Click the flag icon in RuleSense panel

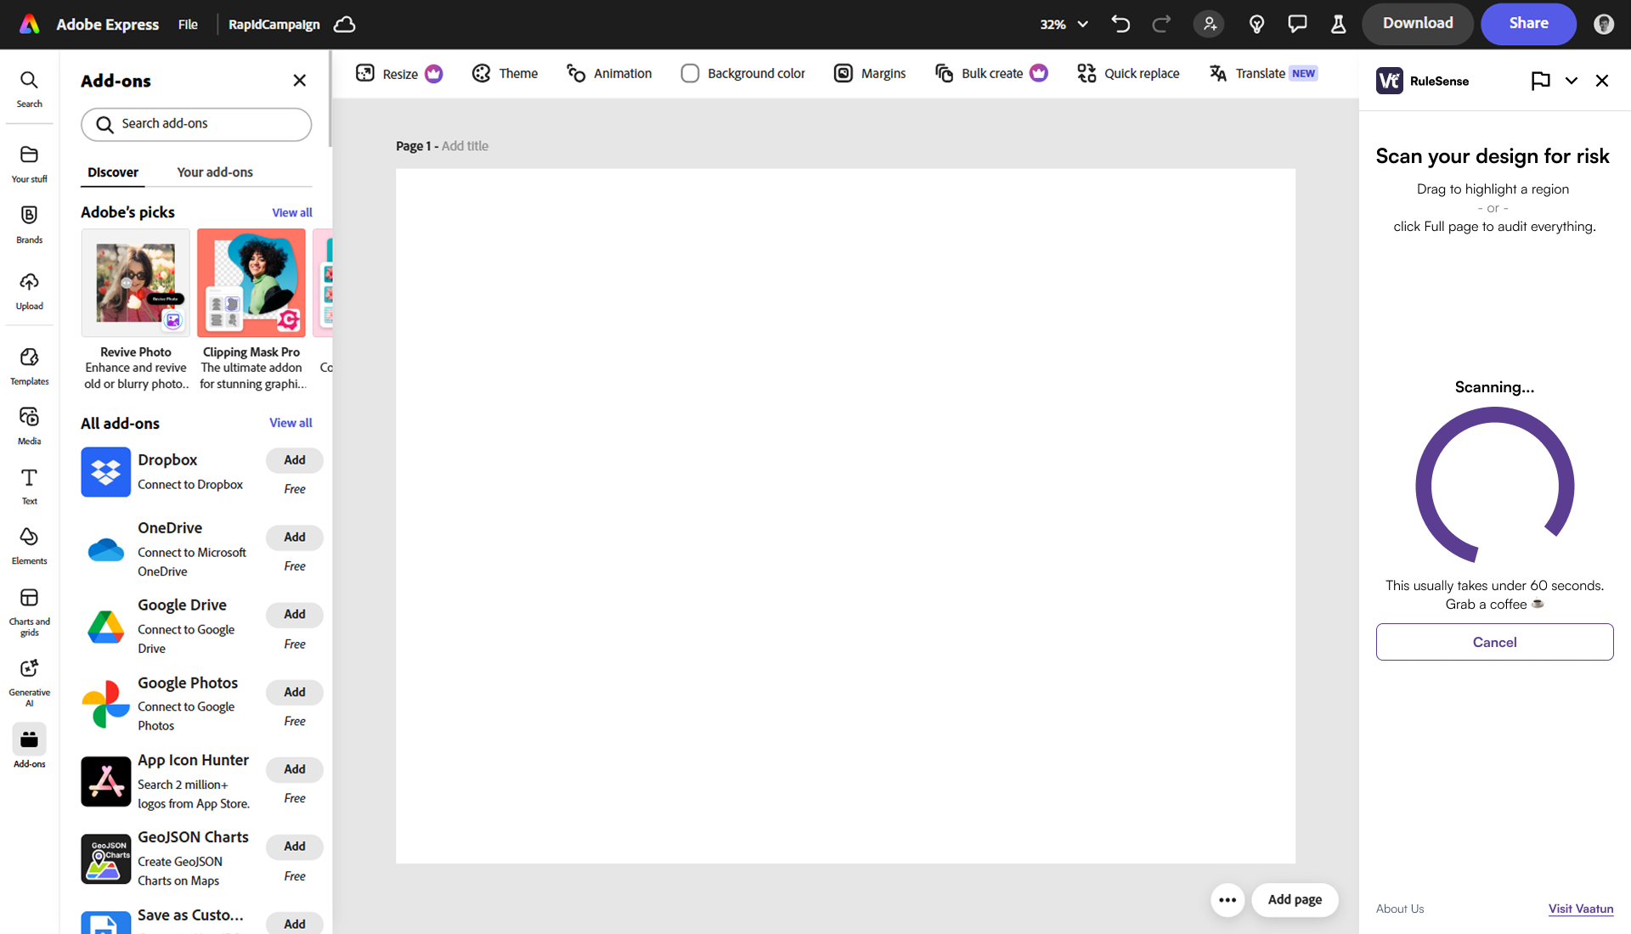[1540, 81]
